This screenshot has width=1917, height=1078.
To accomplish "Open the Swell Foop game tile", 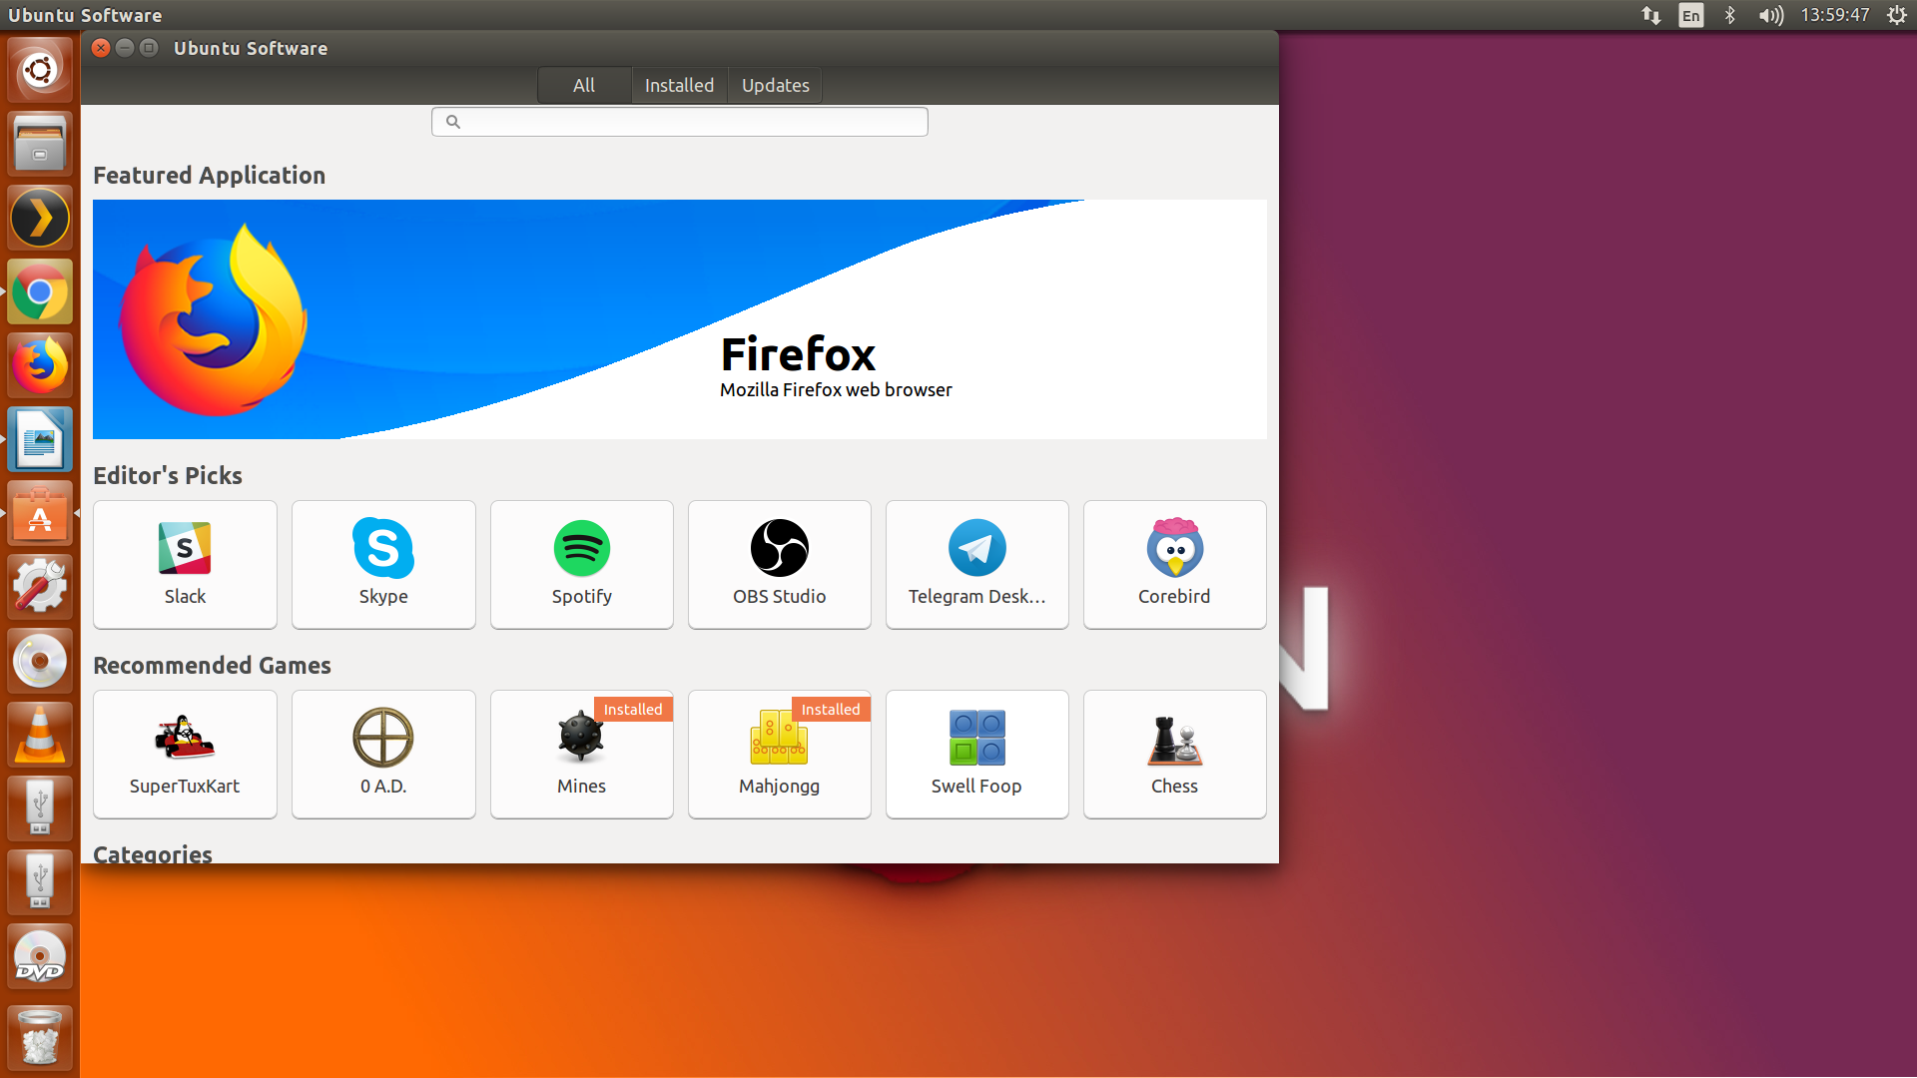I will coord(976,755).
